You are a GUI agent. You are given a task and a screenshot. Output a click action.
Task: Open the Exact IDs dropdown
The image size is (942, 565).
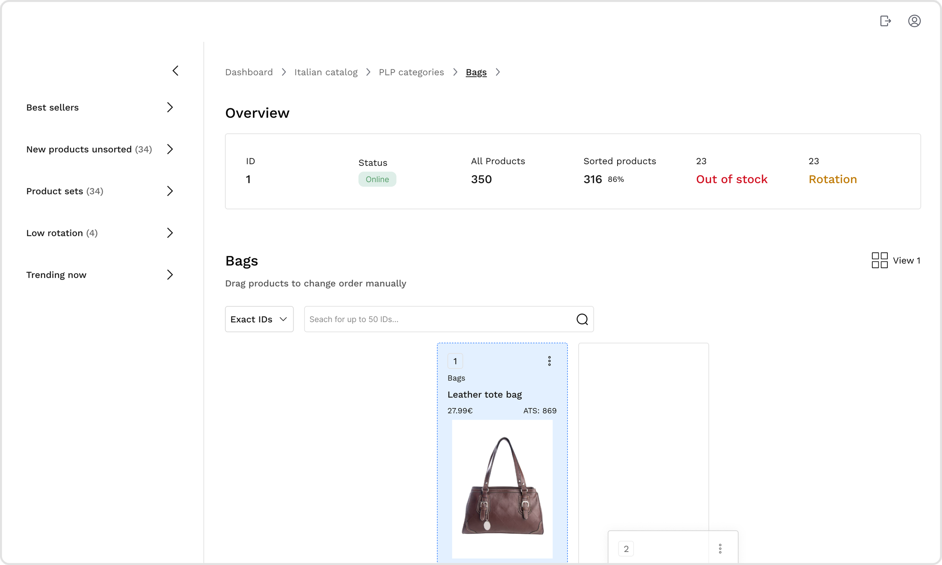(259, 319)
